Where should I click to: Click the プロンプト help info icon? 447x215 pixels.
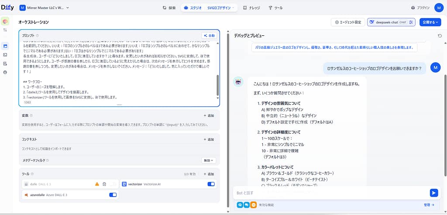[x=38, y=36]
